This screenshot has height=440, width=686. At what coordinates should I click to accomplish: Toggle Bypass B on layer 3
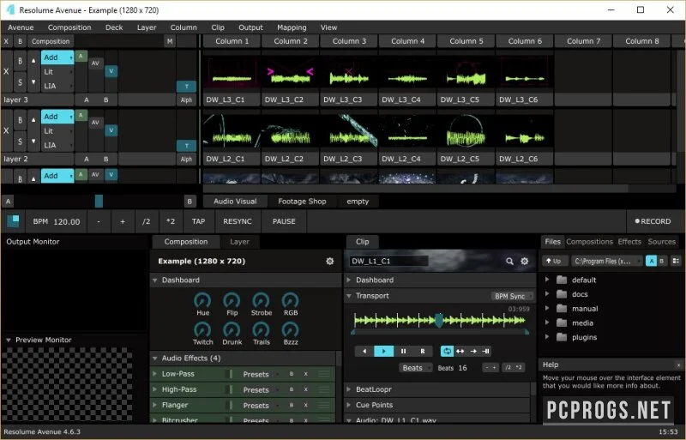pos(20,61)
